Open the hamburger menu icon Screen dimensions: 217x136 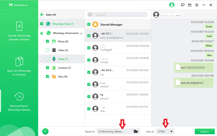click(x=196, y=5)
